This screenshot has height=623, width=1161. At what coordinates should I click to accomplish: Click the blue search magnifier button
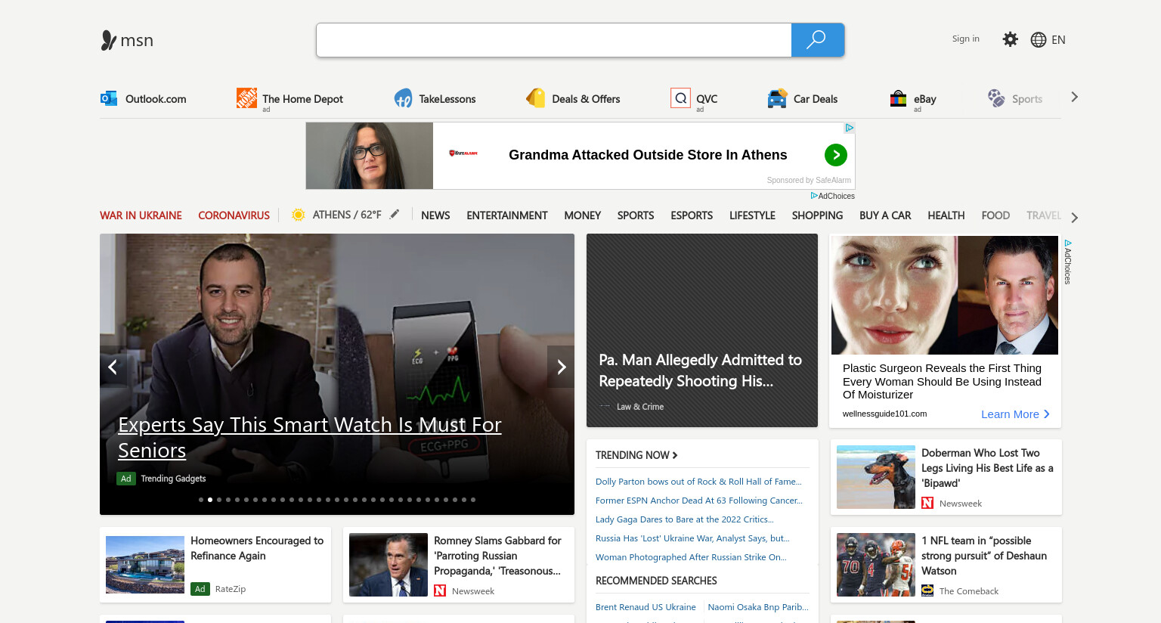click(x=817, y=40)
